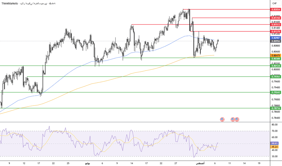Open the leftmost US flag economic event marker

coord(222,119)
